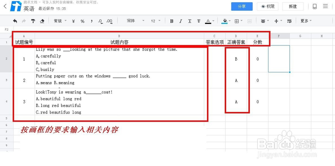The height and width of the screenshot is (166, 335).
Task: Click cell 正确答案
Action: 236,42
